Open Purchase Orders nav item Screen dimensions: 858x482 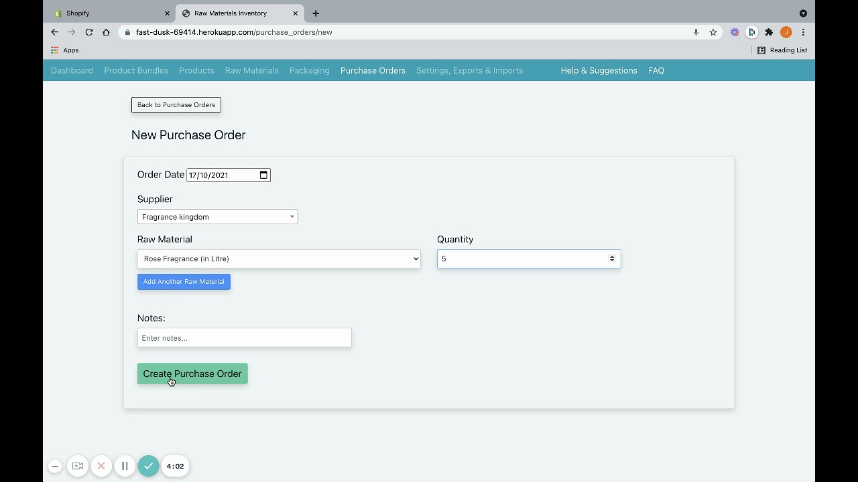pyautogui.click(x=373, y=70)
